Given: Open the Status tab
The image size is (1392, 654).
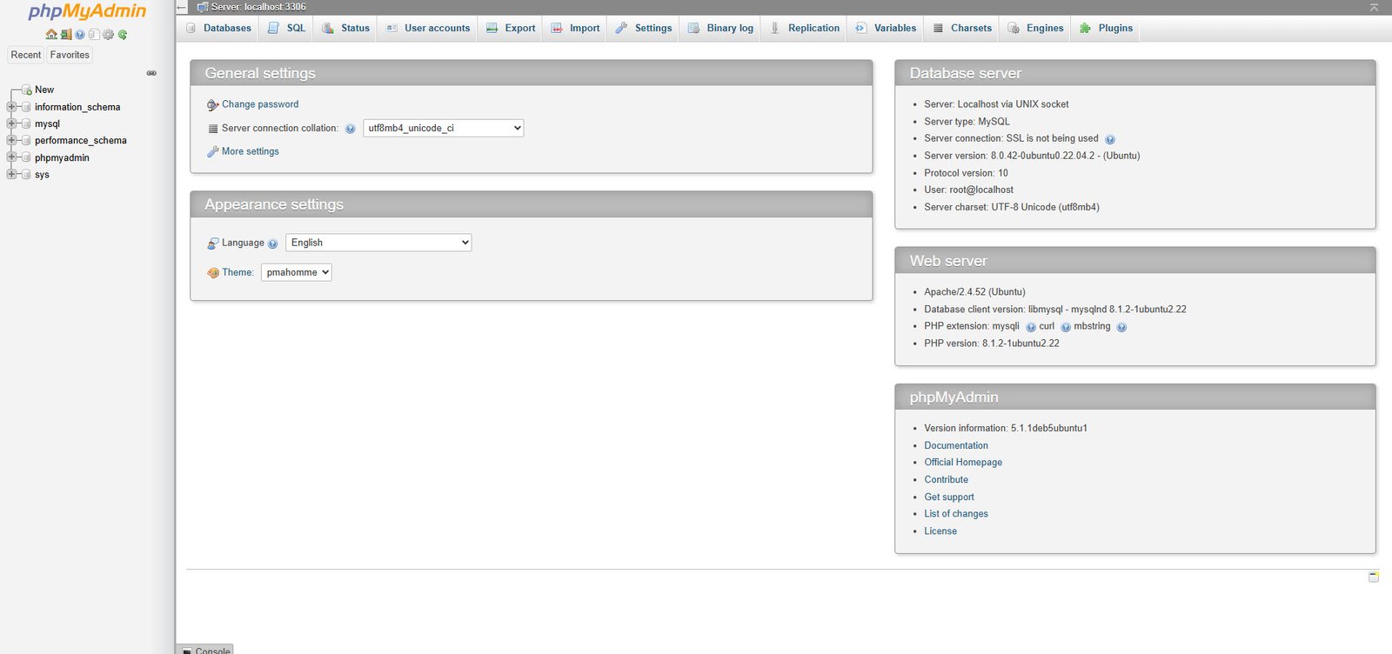Looking at the screenshot, I should 345,28.
